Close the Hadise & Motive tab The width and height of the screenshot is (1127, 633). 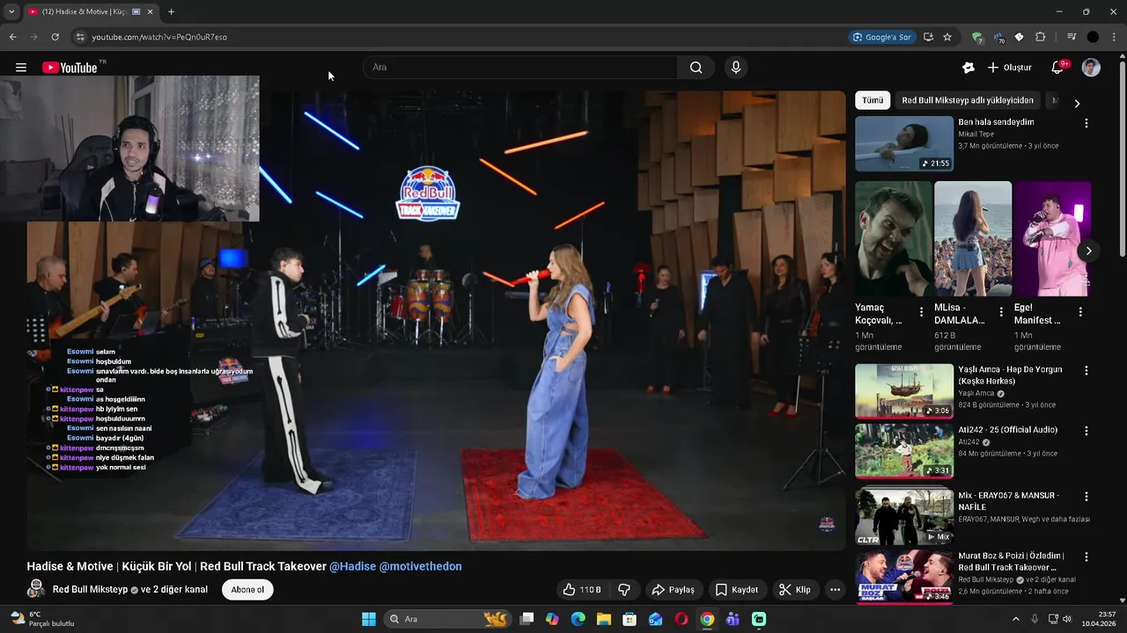coord(150,11)
